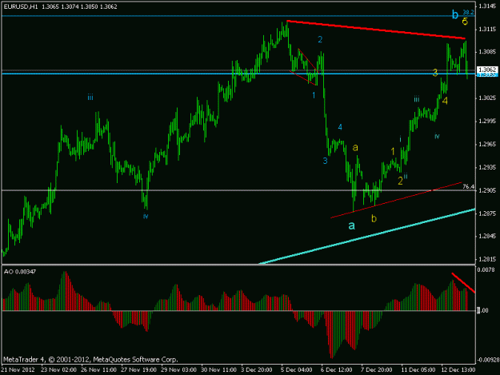Screen dimensions: 500x375
Task: Click the 1.2905 price axis value
Action: pyautogui.click(x=487, y=190)
